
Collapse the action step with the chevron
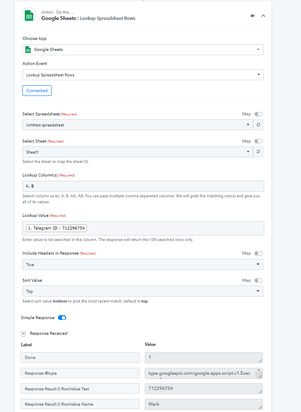(263, 16)
